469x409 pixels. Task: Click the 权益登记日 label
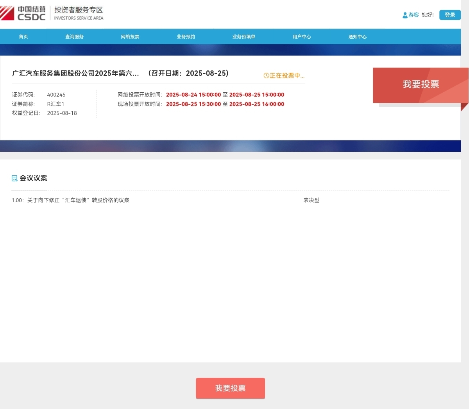pos(26,113)
